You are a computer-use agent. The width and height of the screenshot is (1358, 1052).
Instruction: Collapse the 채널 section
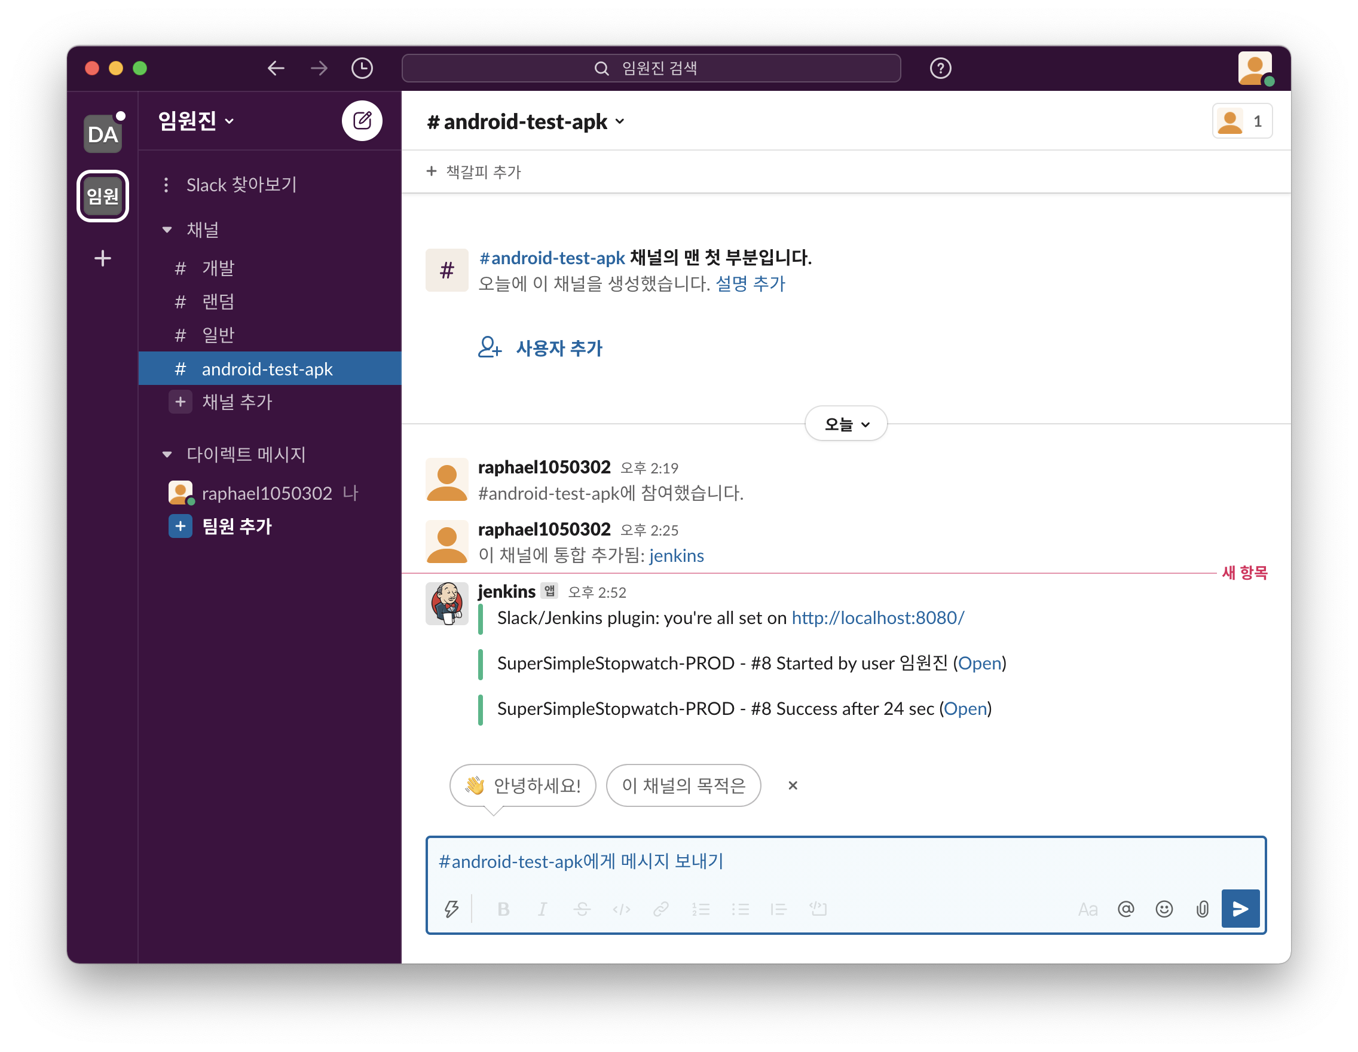pos(167,230)
